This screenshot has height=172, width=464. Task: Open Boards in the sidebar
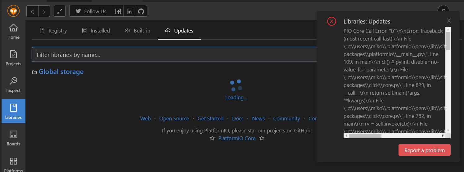coord(13,138)
